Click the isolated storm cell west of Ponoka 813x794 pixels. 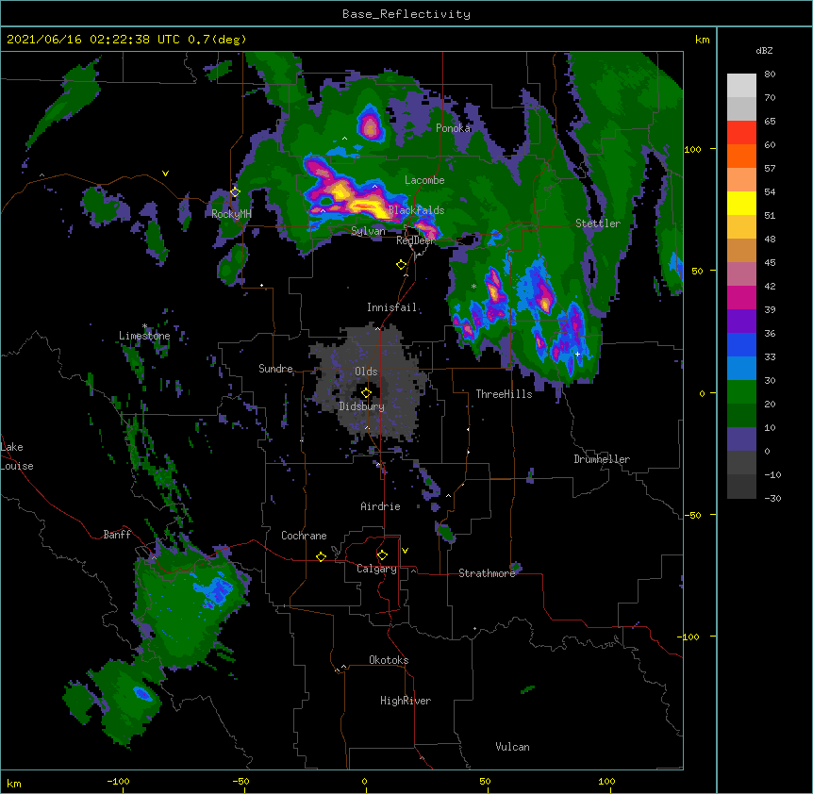(371, 124)
